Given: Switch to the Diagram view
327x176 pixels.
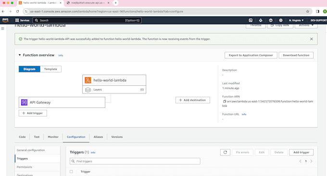Looking at the screenshot, I should click(29, 69).
